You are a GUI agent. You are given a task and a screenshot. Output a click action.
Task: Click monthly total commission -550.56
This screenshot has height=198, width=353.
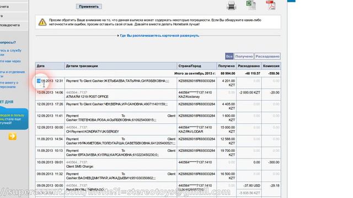click(x=274, y=73)
